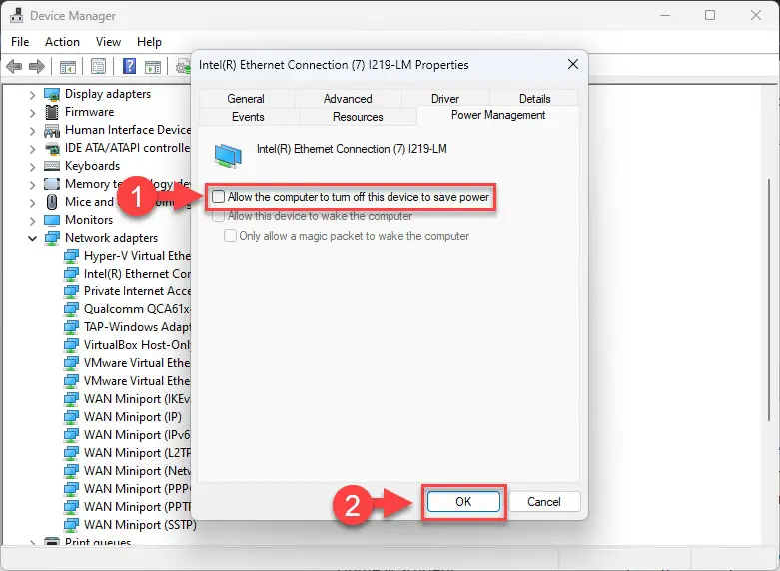Select the Power Management tab

(x=498, y=115)
